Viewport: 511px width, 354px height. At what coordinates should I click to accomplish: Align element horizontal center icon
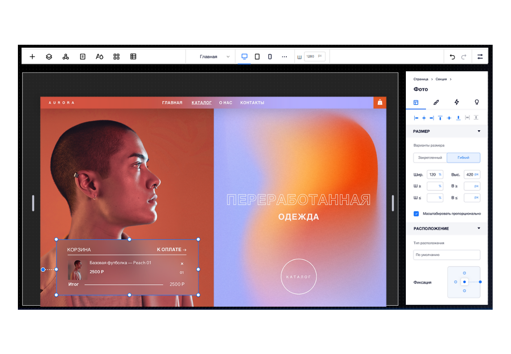[424, 118]
